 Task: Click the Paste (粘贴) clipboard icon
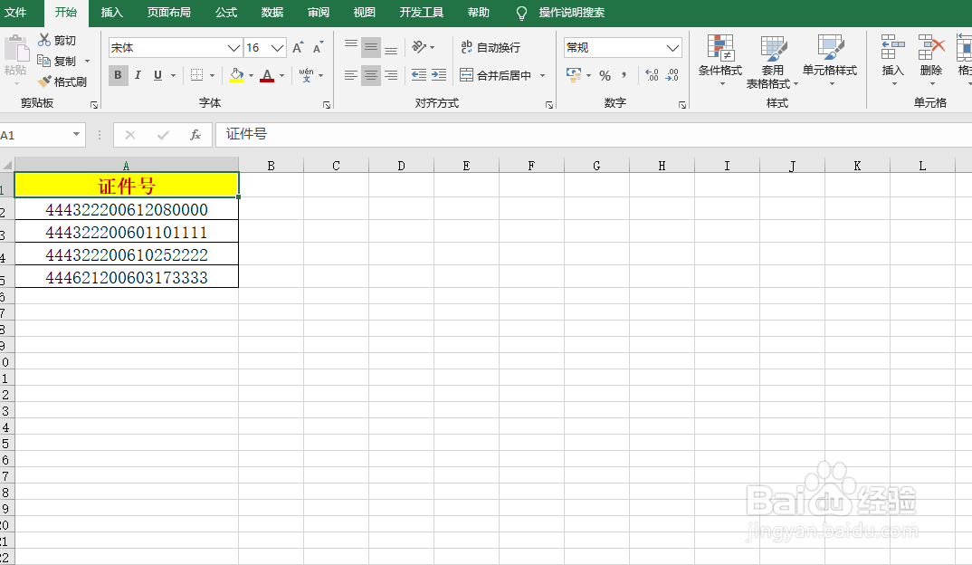point(16,50)
